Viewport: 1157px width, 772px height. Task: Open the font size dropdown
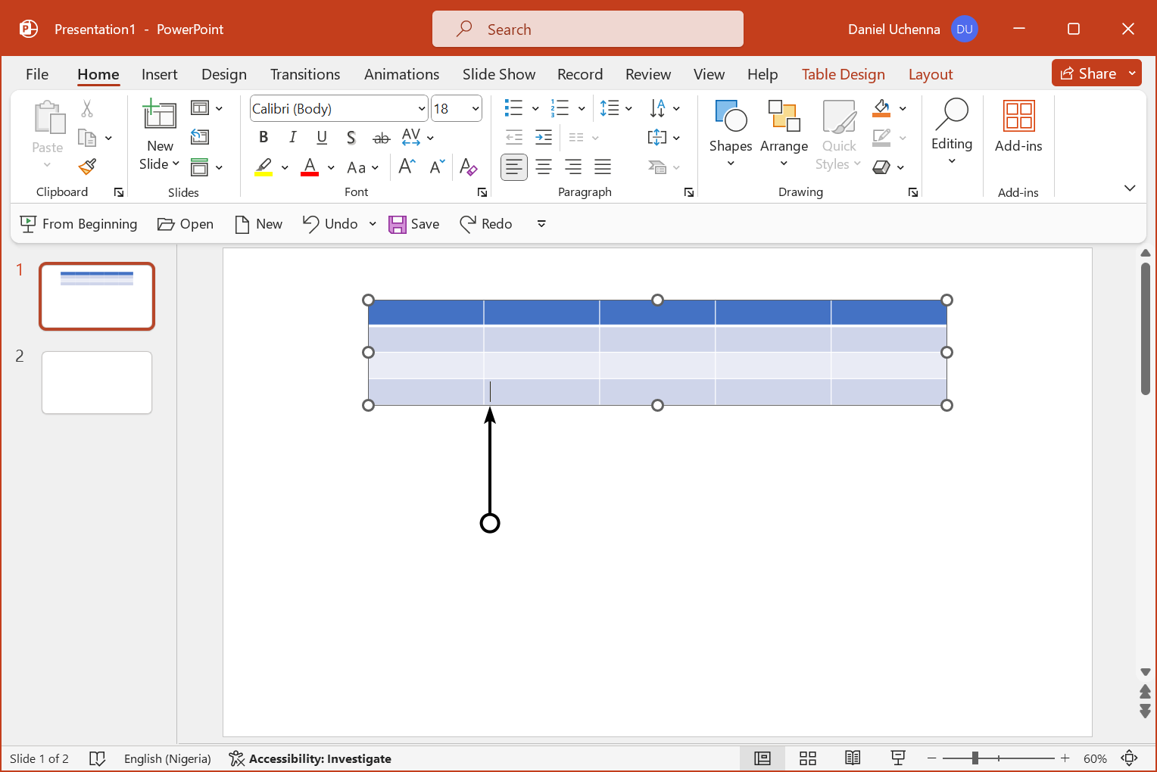476,109
